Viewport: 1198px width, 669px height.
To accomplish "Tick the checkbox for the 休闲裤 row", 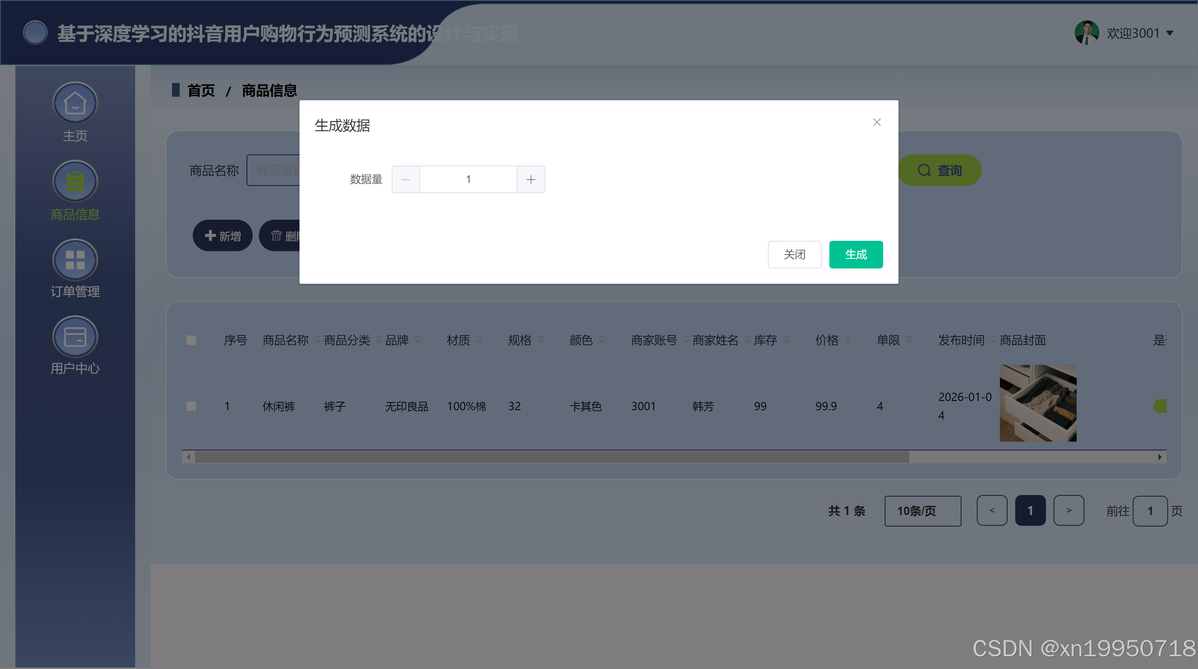I will click(191, 406).
